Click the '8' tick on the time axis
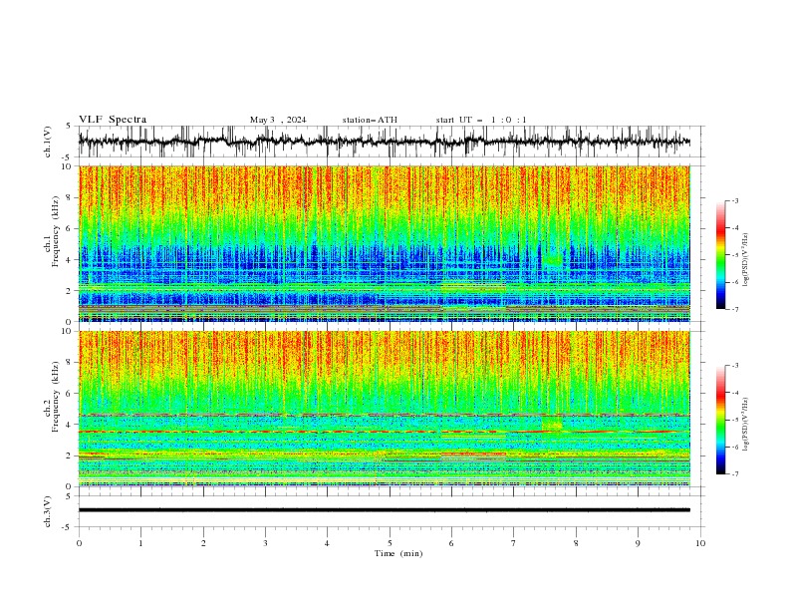The width and height of the screenshot is (789, 610). (x=576, y=543)
